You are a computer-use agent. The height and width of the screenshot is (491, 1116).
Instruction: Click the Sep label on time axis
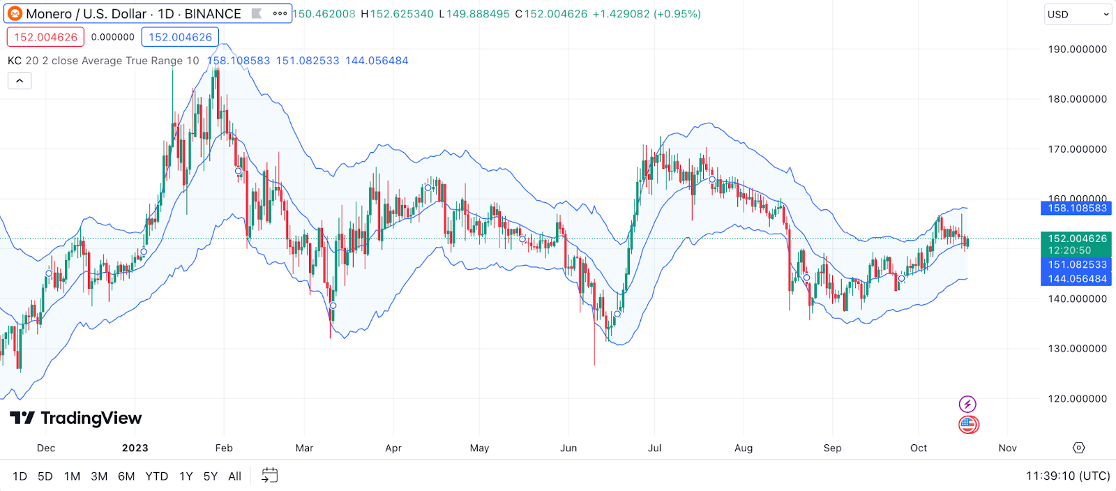(x=832, y=448)
